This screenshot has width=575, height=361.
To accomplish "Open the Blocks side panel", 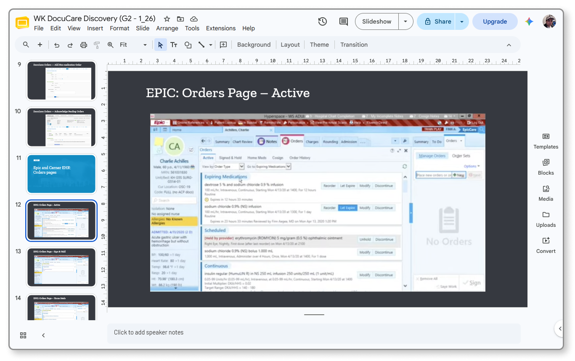I will (x=546, y=167).
